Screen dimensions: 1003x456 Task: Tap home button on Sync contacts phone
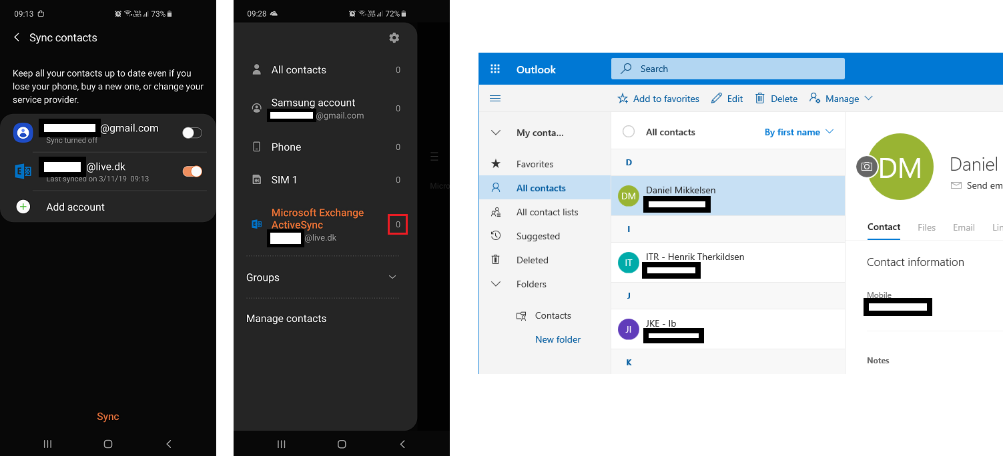tap(108, 444)
